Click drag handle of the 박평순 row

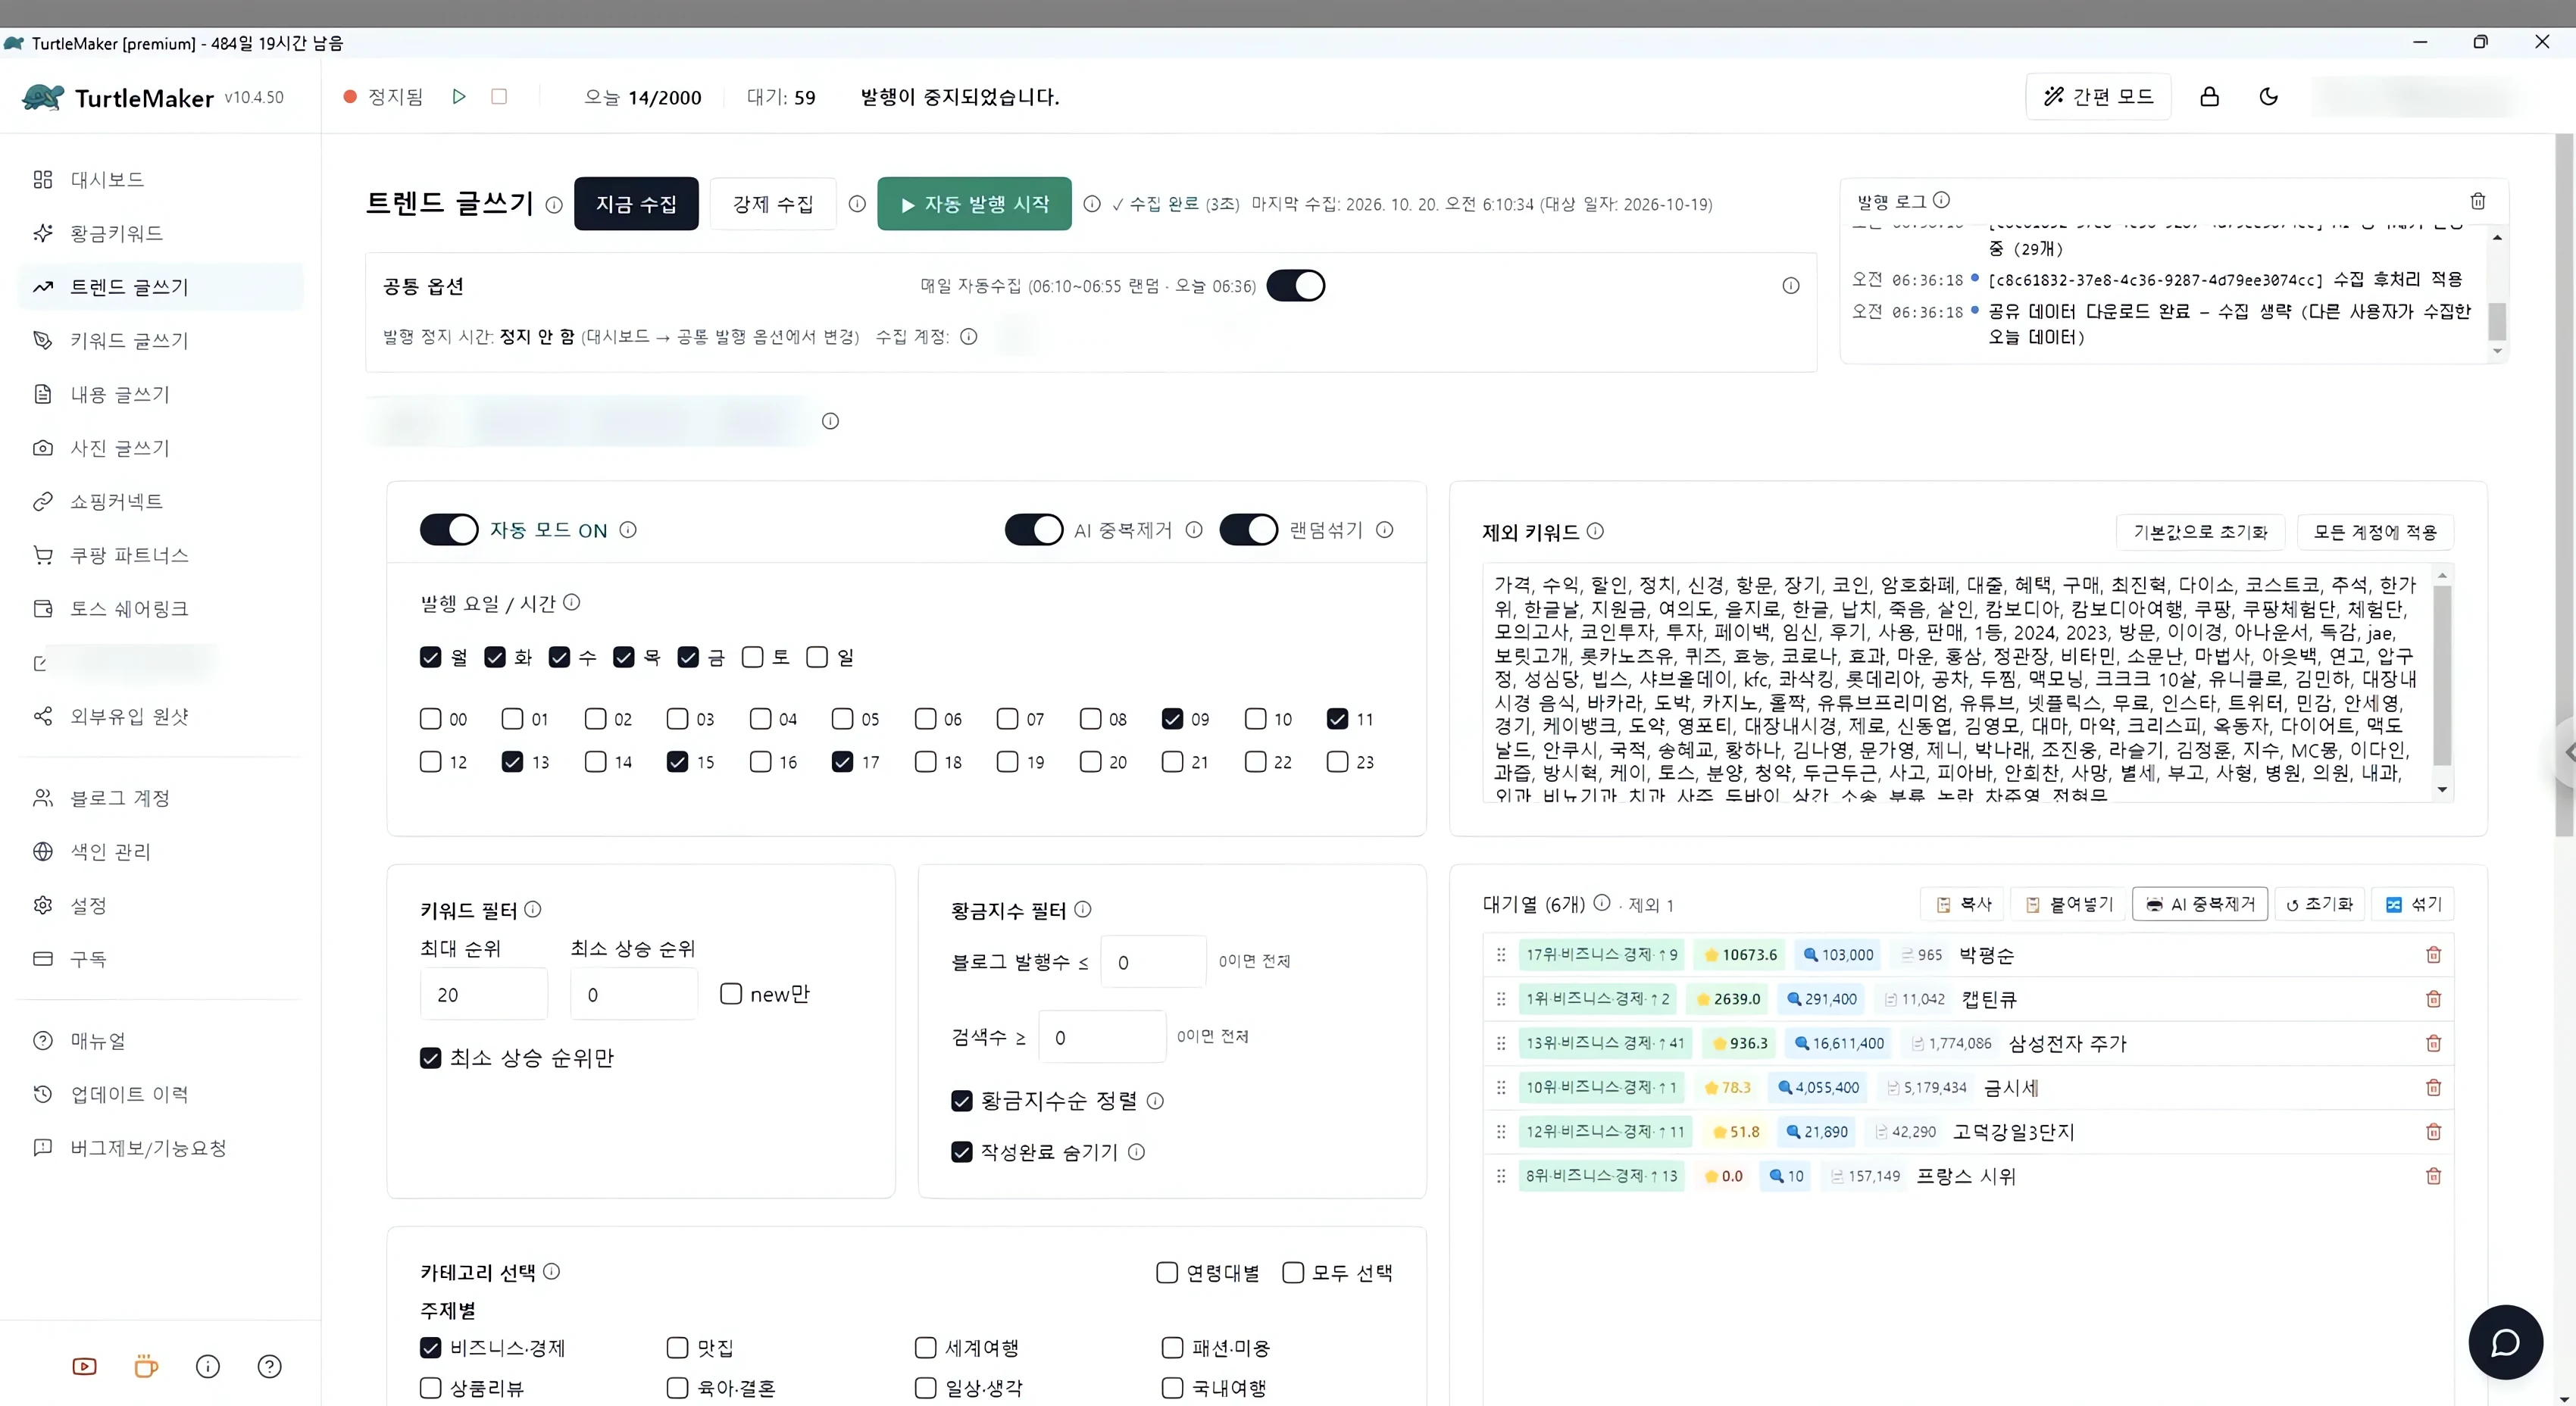(1501, 955)
